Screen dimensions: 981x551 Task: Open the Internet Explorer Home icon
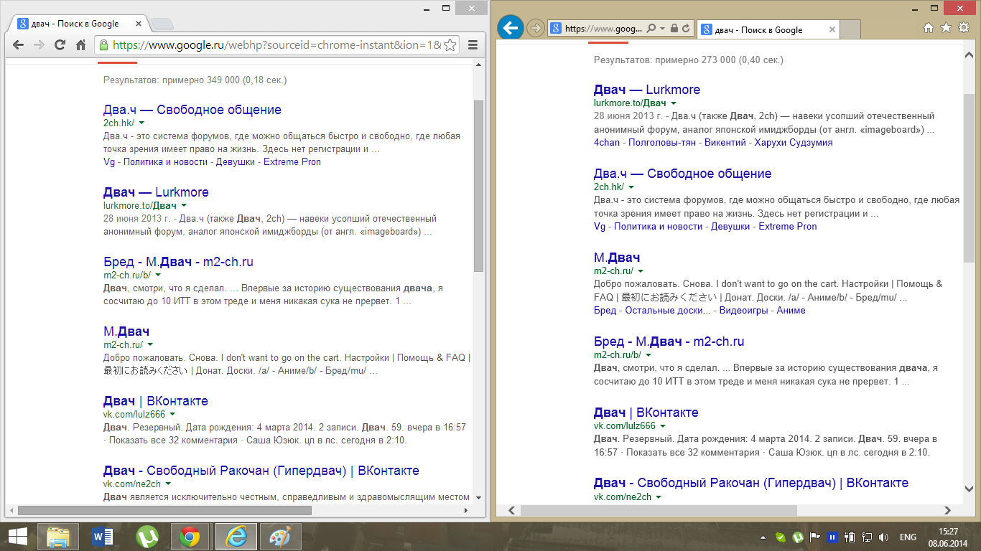(928, 28)
